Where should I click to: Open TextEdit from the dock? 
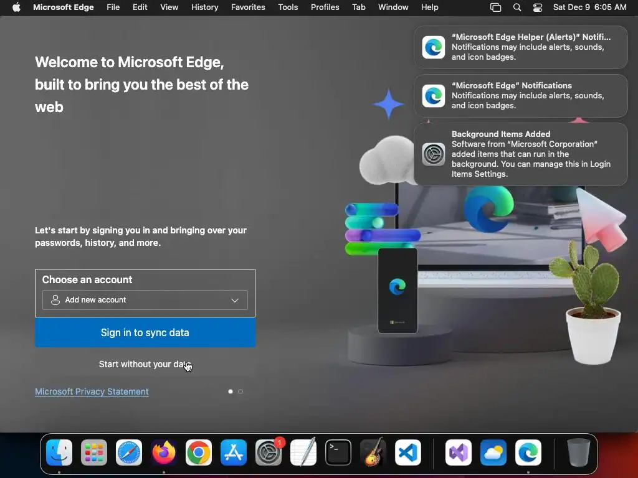303,452
